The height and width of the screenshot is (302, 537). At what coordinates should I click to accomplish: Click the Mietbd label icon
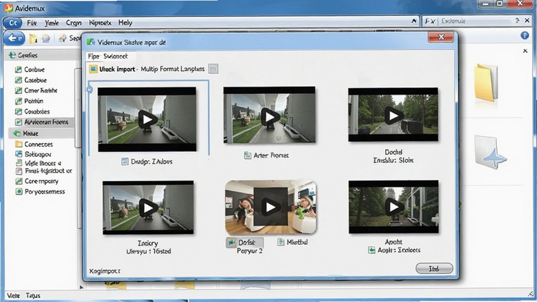[x=281, y=242]
